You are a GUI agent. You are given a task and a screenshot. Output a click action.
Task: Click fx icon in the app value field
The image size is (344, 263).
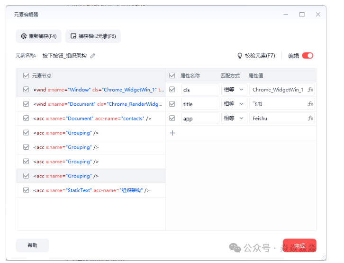310,119
